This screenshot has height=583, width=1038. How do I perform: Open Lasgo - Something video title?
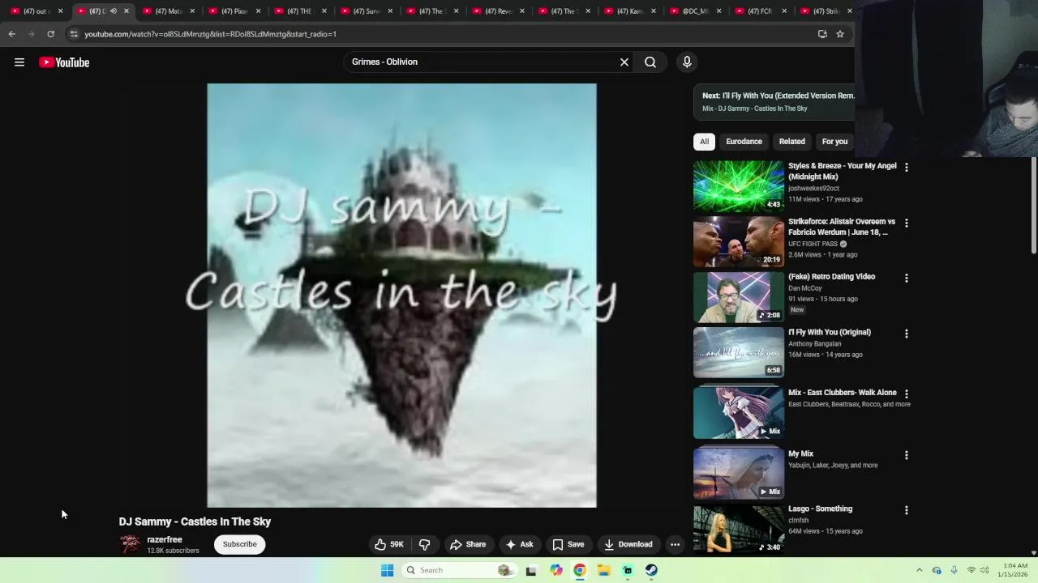click(x=820, y=509)
